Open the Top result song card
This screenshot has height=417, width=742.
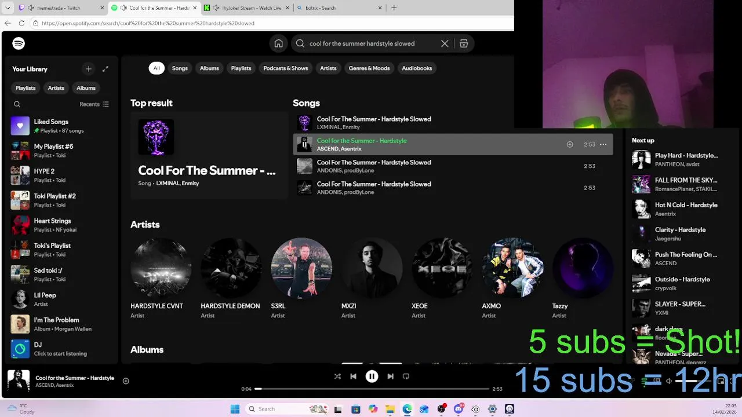[209, 155]
